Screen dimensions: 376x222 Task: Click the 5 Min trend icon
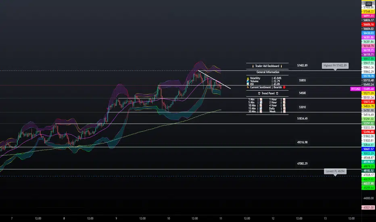coord(261,103)
